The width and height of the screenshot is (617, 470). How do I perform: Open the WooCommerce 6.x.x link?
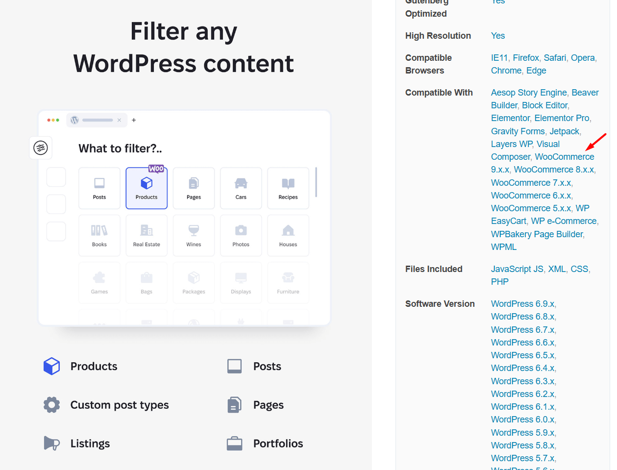point(531,196)
